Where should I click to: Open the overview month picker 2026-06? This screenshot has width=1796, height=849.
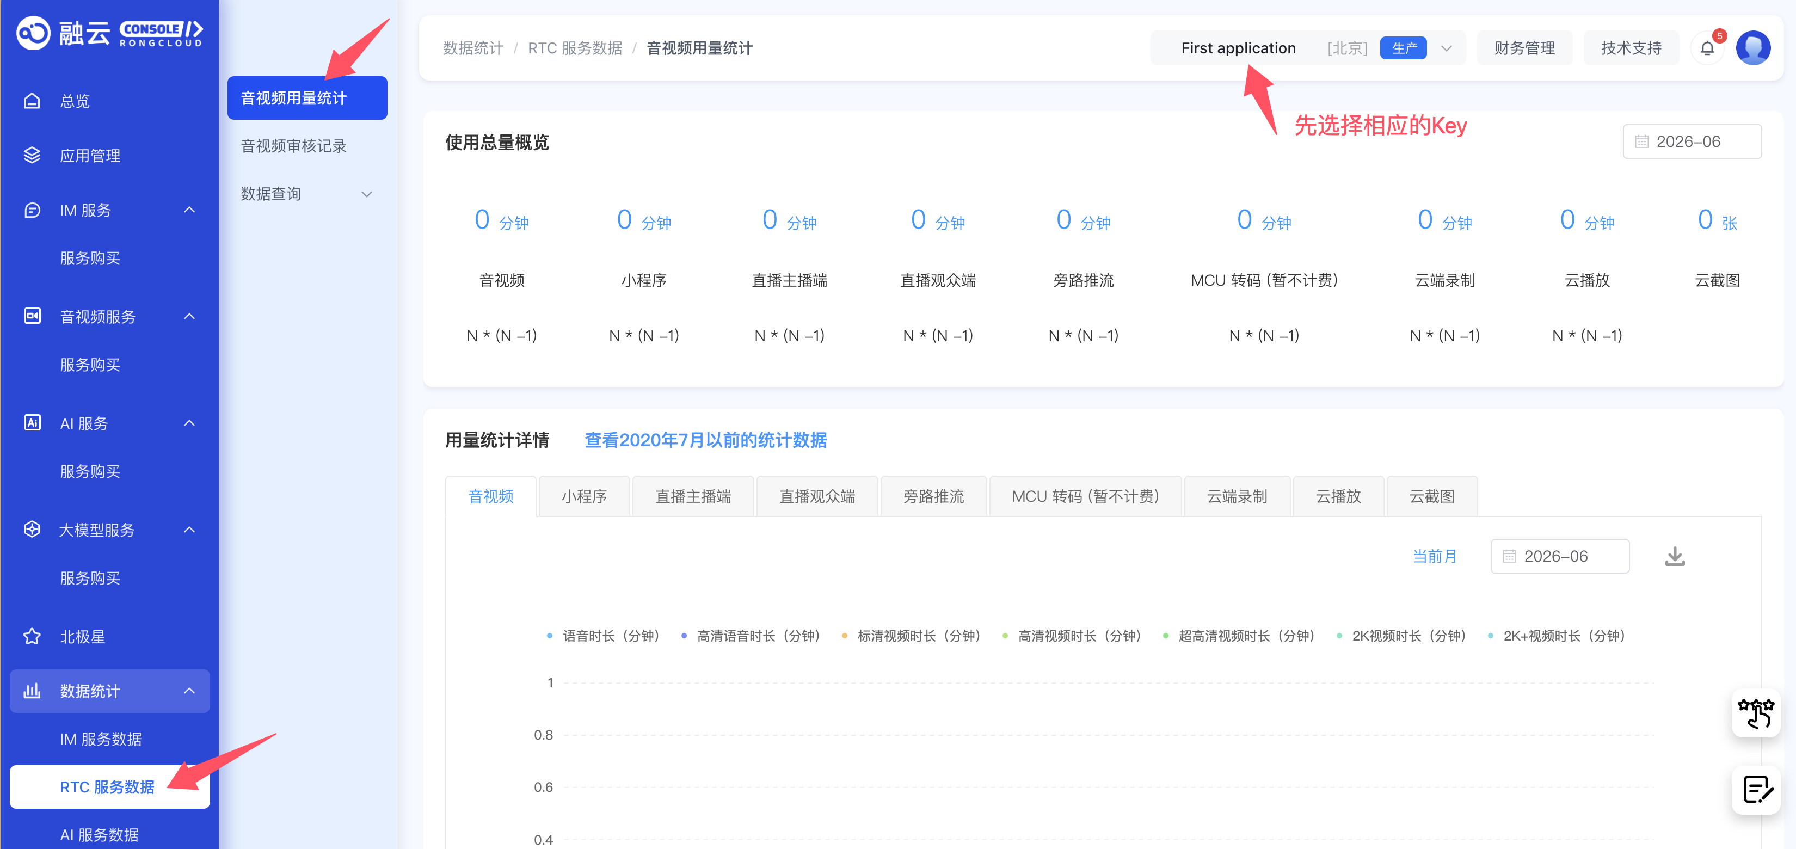pyautogui.click(x=1692, y=141)
